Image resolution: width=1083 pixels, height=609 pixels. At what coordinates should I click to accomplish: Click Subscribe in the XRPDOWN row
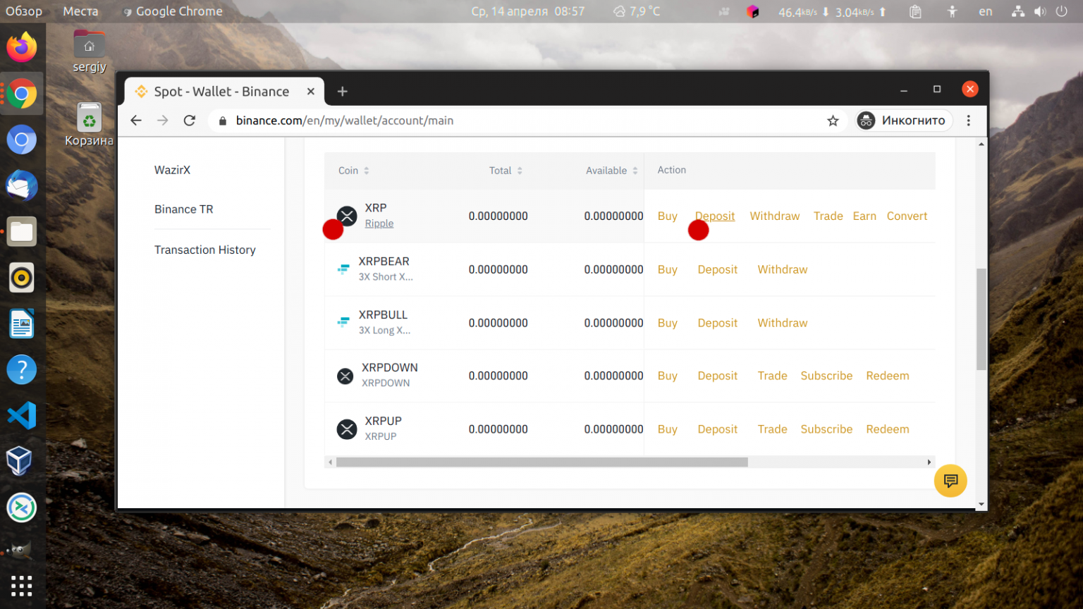click(x=827, y=376)
